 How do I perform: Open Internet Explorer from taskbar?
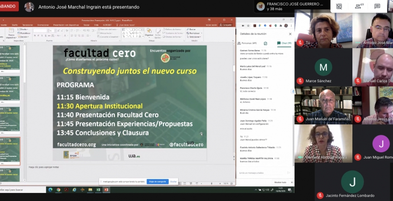tap(75, 190)
